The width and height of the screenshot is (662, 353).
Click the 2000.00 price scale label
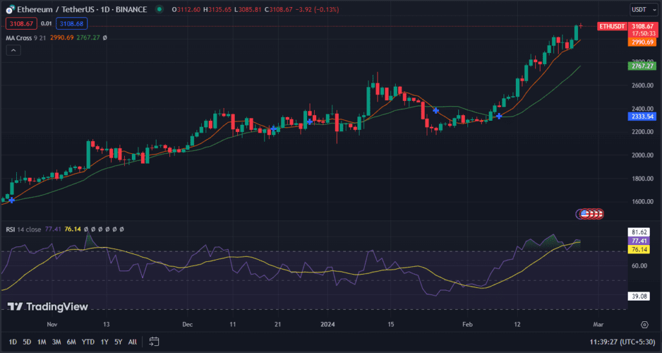coord(642,155)
